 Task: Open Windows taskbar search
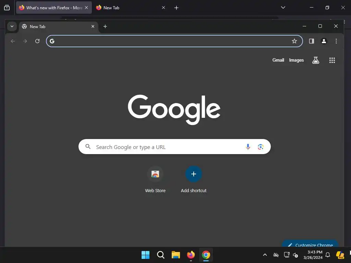(x=160, y=255)
